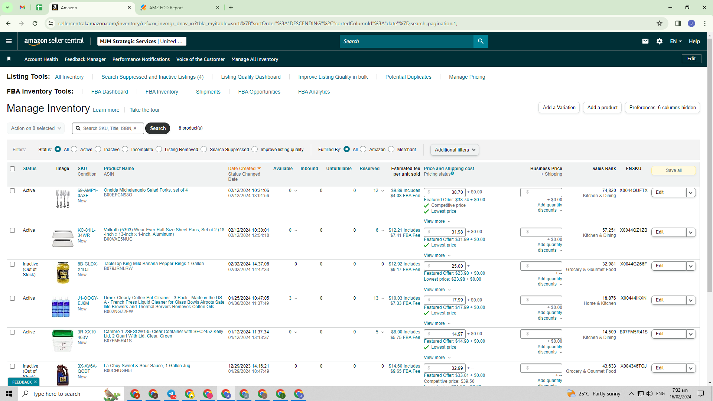The image size is (713, 401).
Task: View site information icon in address bar
Action: click(x=51, y=23)
